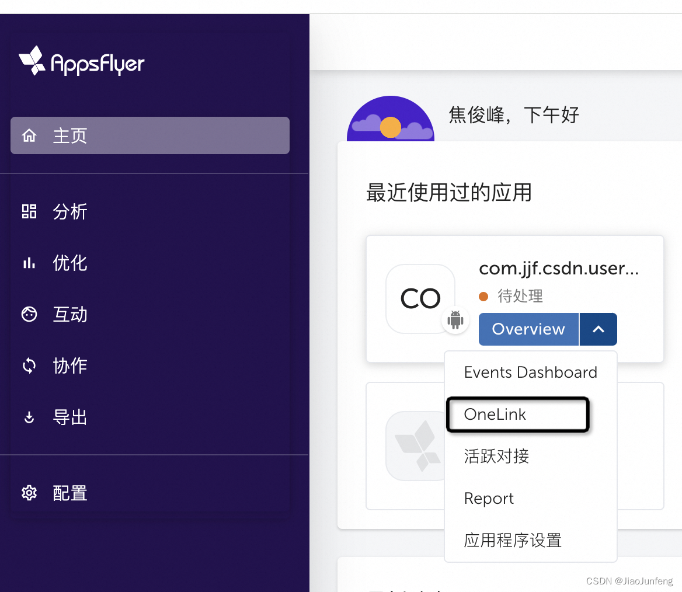Click the 互动 (Engage) sidebar icon

pyautogui.click(x=29, y=314)
